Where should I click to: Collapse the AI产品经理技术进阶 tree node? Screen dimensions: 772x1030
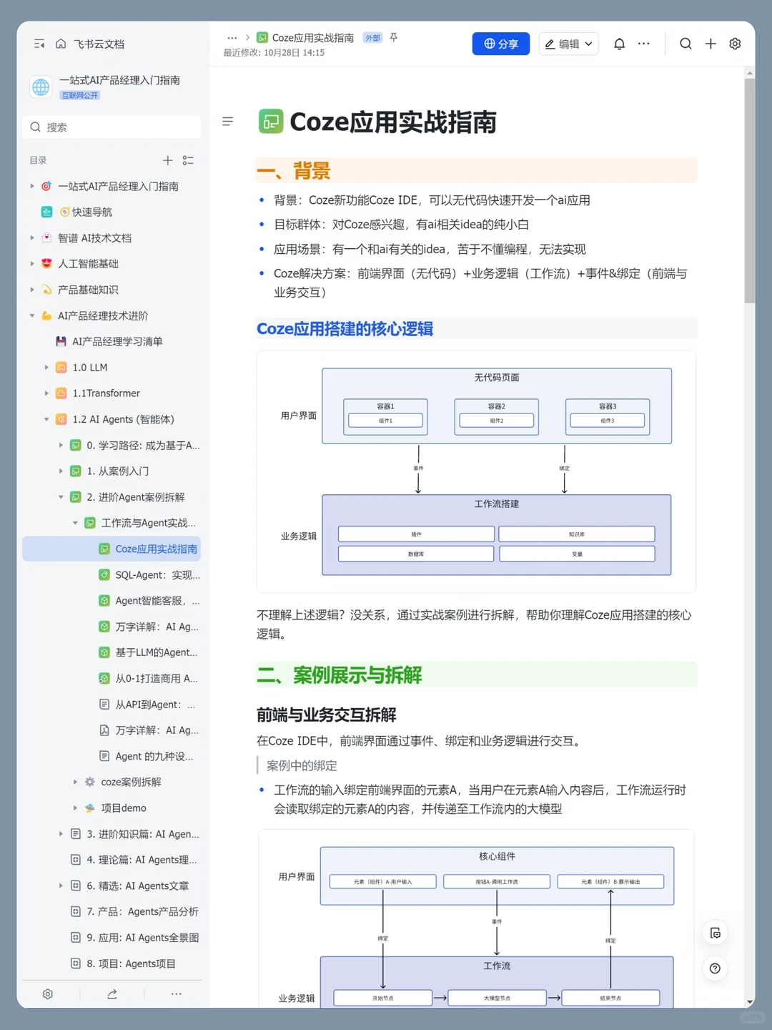coord(32,315)
